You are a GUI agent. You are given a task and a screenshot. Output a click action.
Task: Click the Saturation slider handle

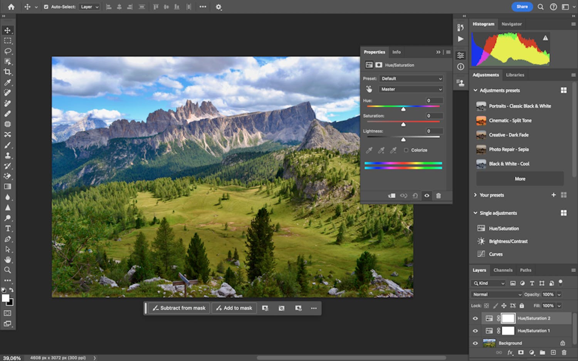403,124
